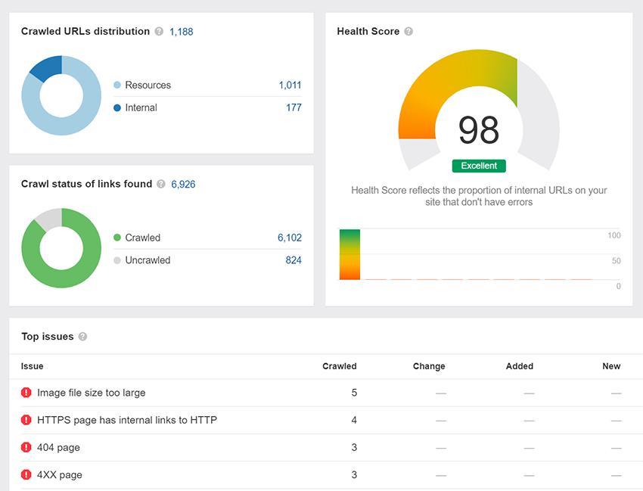The image size is (643, 491).
Task: Open the 'HTTPS page has internal links' issue
Action: (127, 420)
